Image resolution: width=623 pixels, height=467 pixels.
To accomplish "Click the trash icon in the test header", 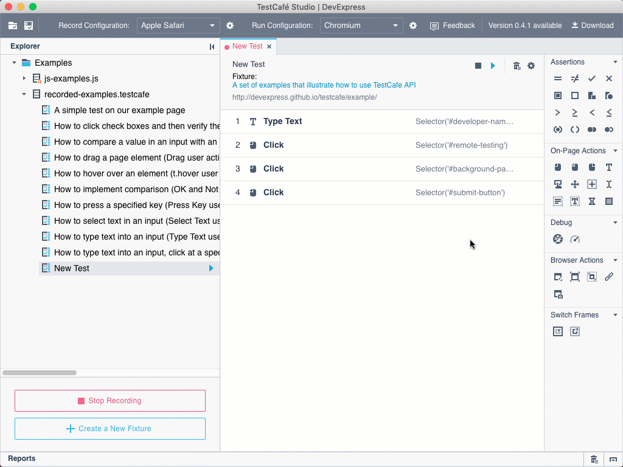I will pyautogui.click(x=517, y=66).
